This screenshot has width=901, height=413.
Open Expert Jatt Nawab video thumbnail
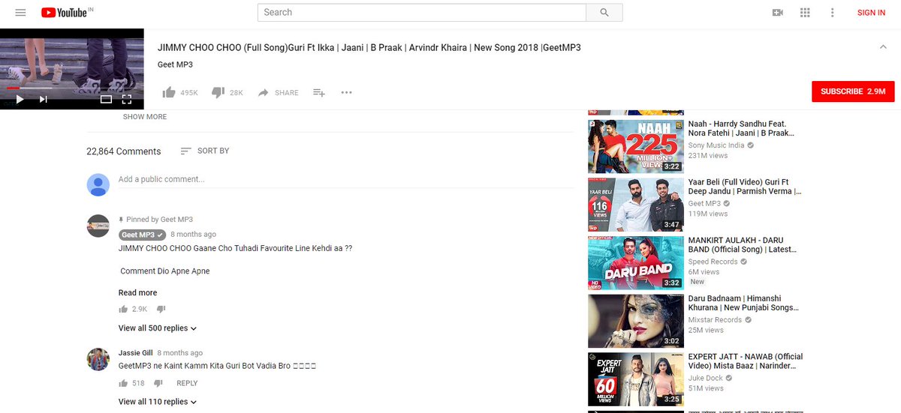tap(635, 379)
